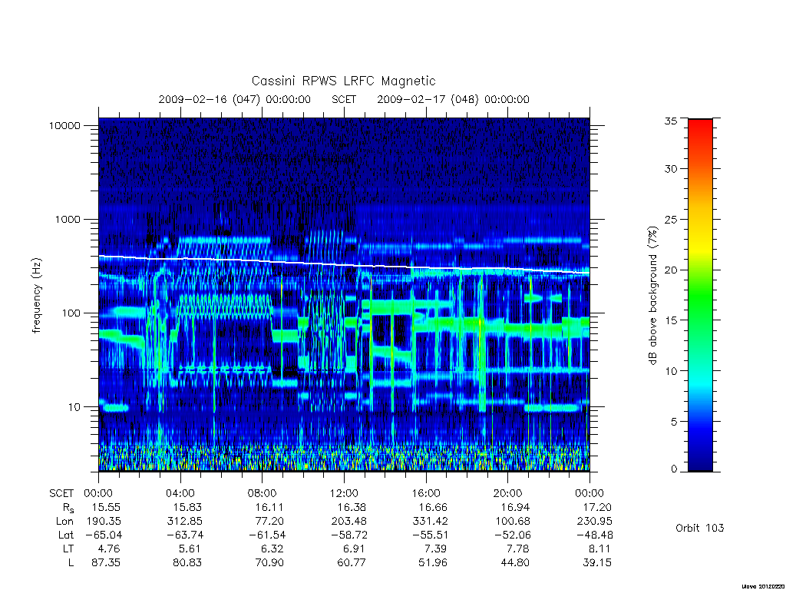Click the 35 dB color bar label

(670, 121)
